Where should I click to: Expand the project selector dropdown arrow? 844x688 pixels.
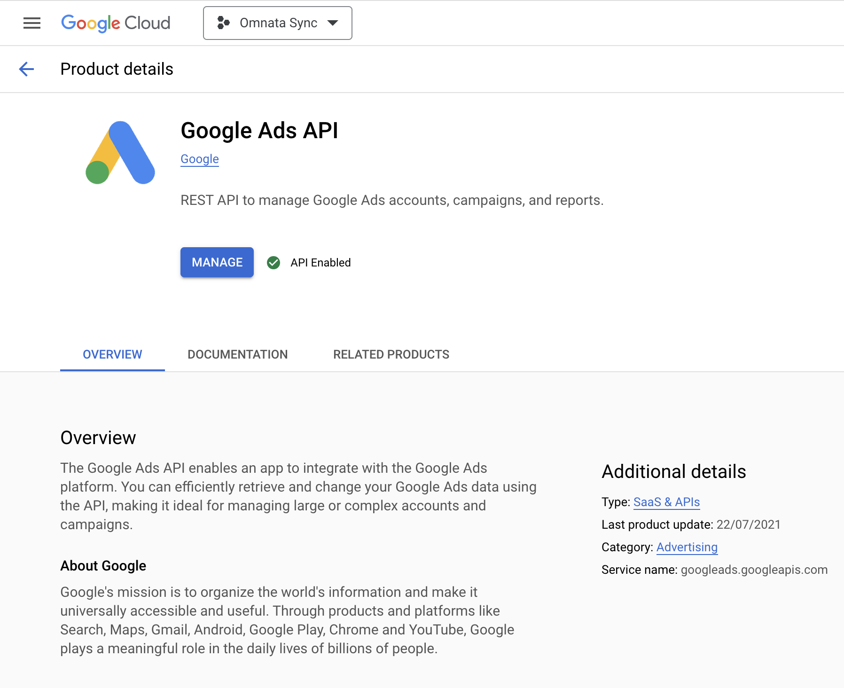coord(333,23)
